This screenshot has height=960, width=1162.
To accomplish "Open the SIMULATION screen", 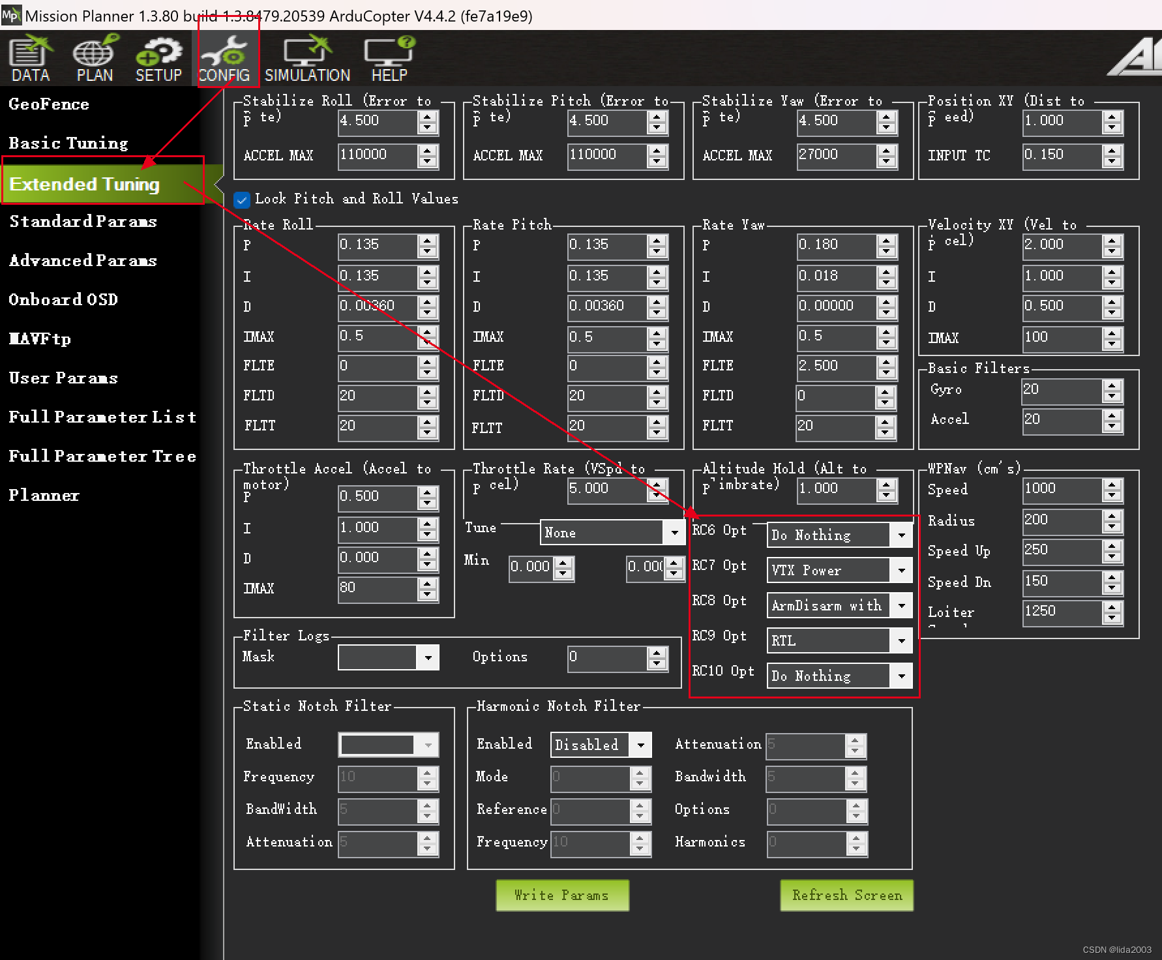I will [x=307, y=59].
